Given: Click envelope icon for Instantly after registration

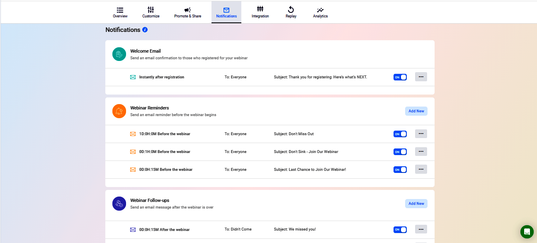Looking at the screenshot, I should tap(133, 77).
